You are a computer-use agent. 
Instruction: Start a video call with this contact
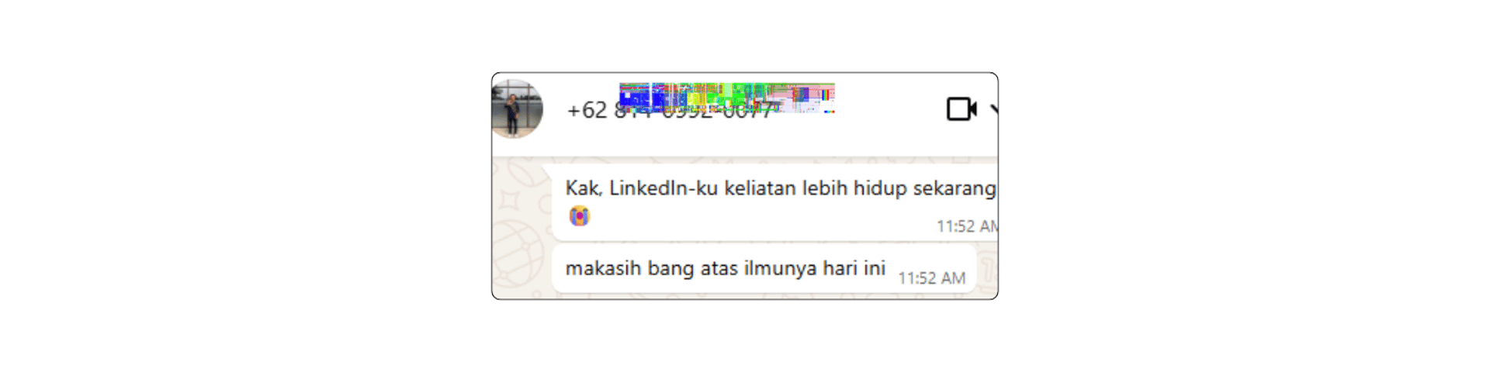[x=962, y=109]
